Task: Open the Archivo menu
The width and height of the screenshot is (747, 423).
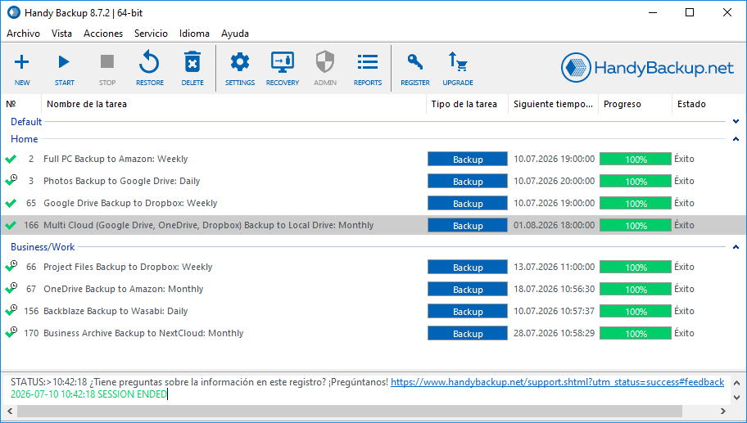Action: [x=23, y=34]
